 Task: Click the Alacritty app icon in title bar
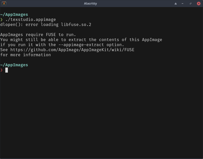tap(4, 4)
